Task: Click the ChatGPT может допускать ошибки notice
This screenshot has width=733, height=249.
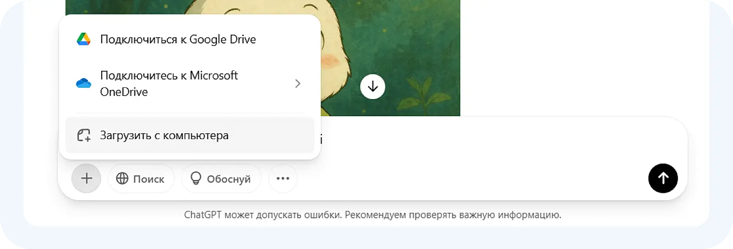Action: (373, 215)
